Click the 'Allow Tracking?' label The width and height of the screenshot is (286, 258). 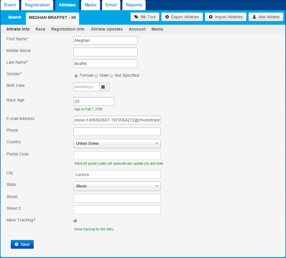point(21,220)
